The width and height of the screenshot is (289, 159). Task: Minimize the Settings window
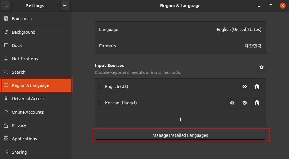coord(259,6)
